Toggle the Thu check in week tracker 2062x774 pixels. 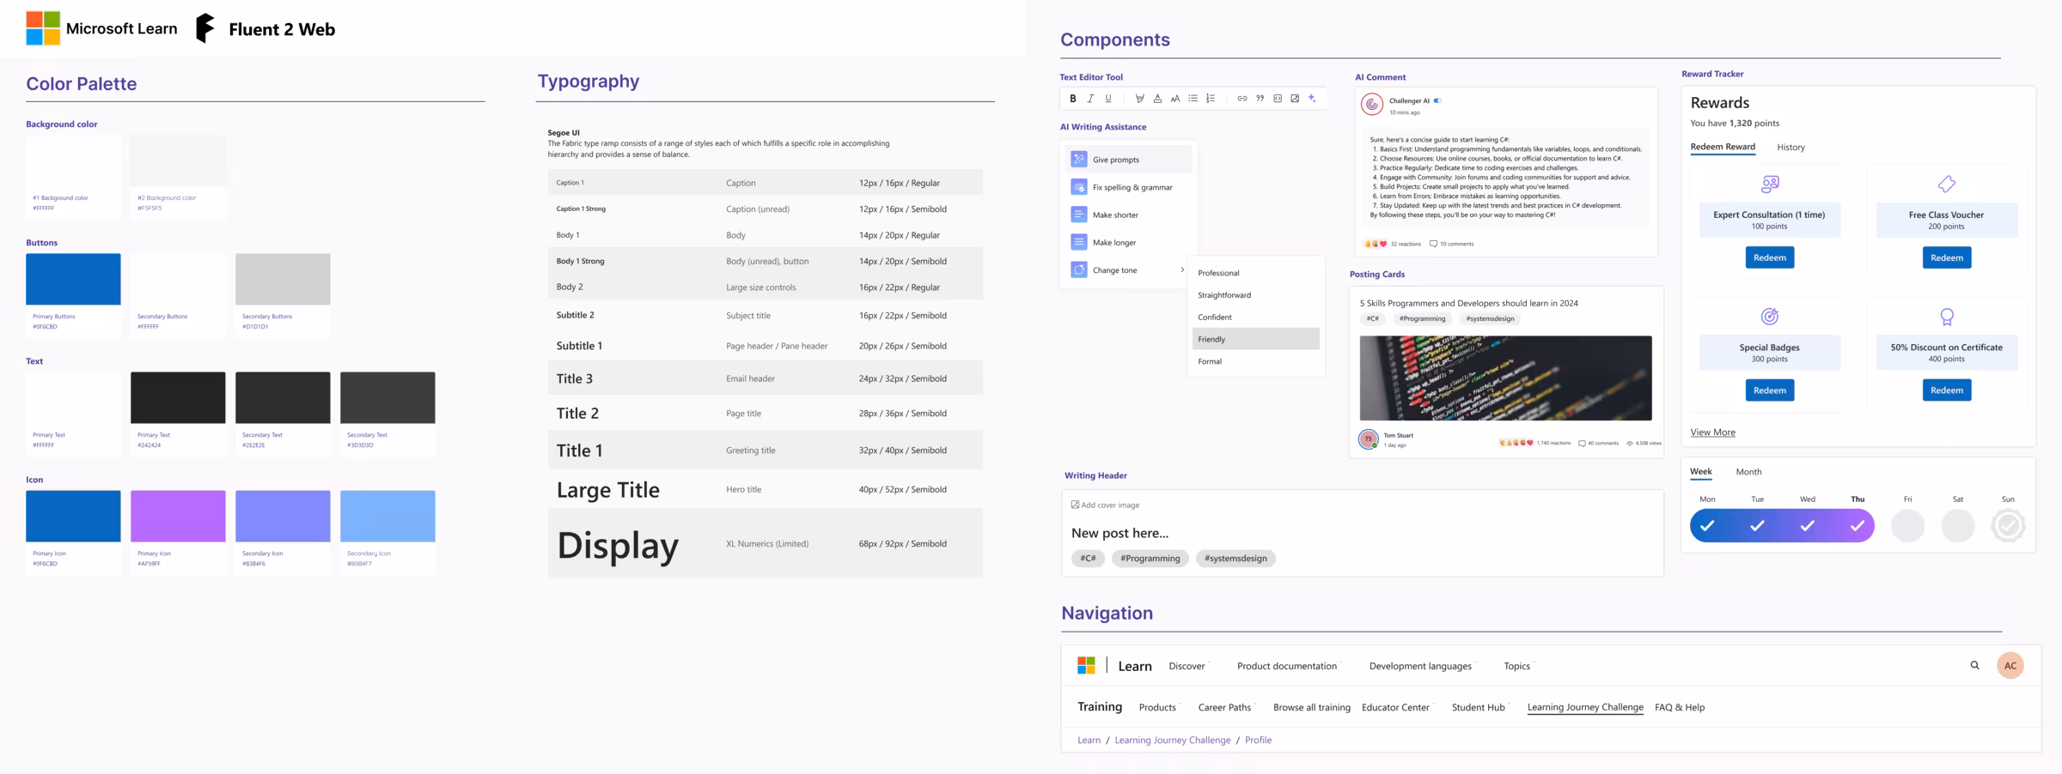(x=1858, y=525)
